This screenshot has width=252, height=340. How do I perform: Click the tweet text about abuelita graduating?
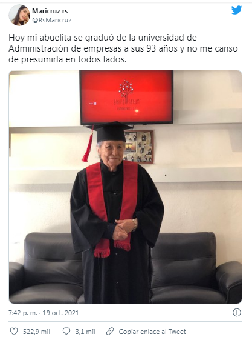coord(123,48)
